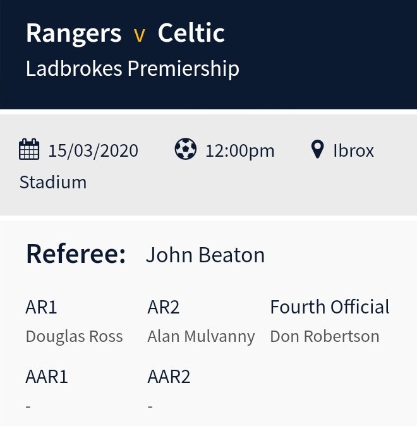
Task: Select assistant referee Alan Mulvanny
Action: coord(201,336)
